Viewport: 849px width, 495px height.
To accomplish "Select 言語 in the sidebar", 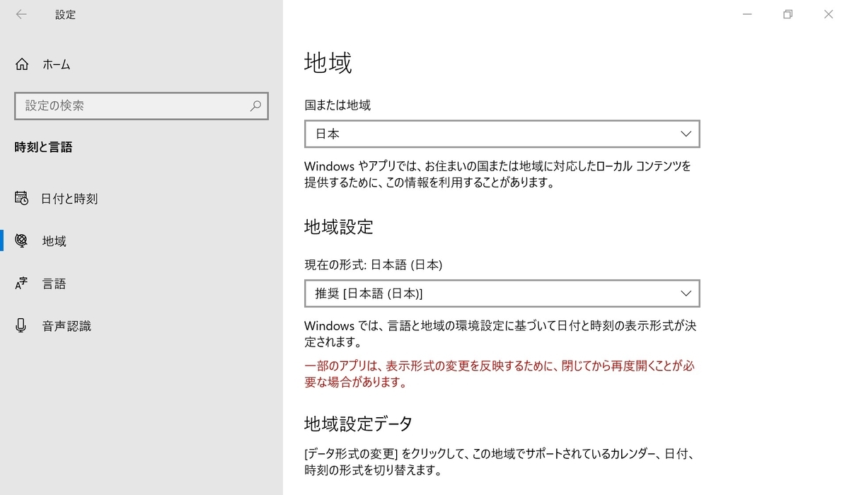I will (x=54, y=283).
